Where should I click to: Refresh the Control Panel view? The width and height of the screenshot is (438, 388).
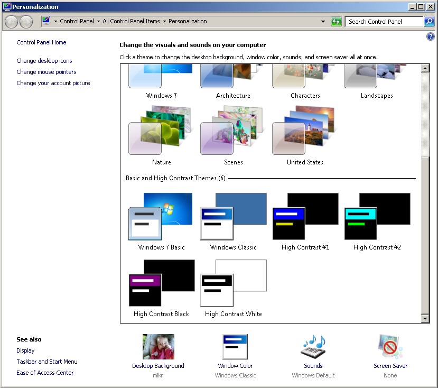pyautogui.click(x=336, y=22)
